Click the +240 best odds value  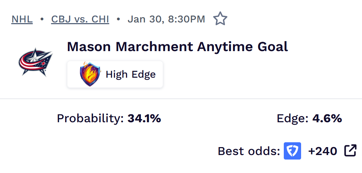tap(323, 151)
